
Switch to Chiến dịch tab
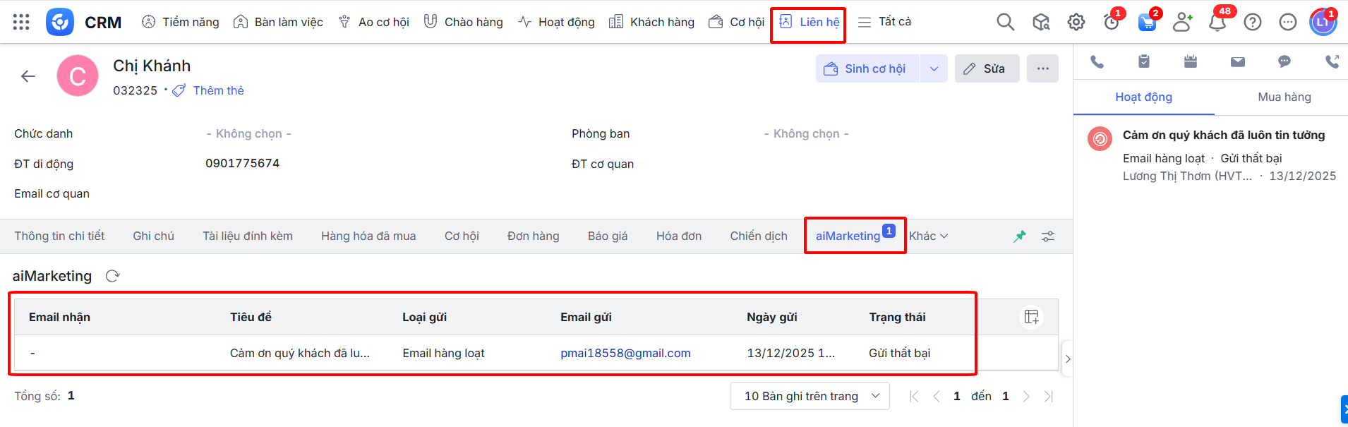759,236
